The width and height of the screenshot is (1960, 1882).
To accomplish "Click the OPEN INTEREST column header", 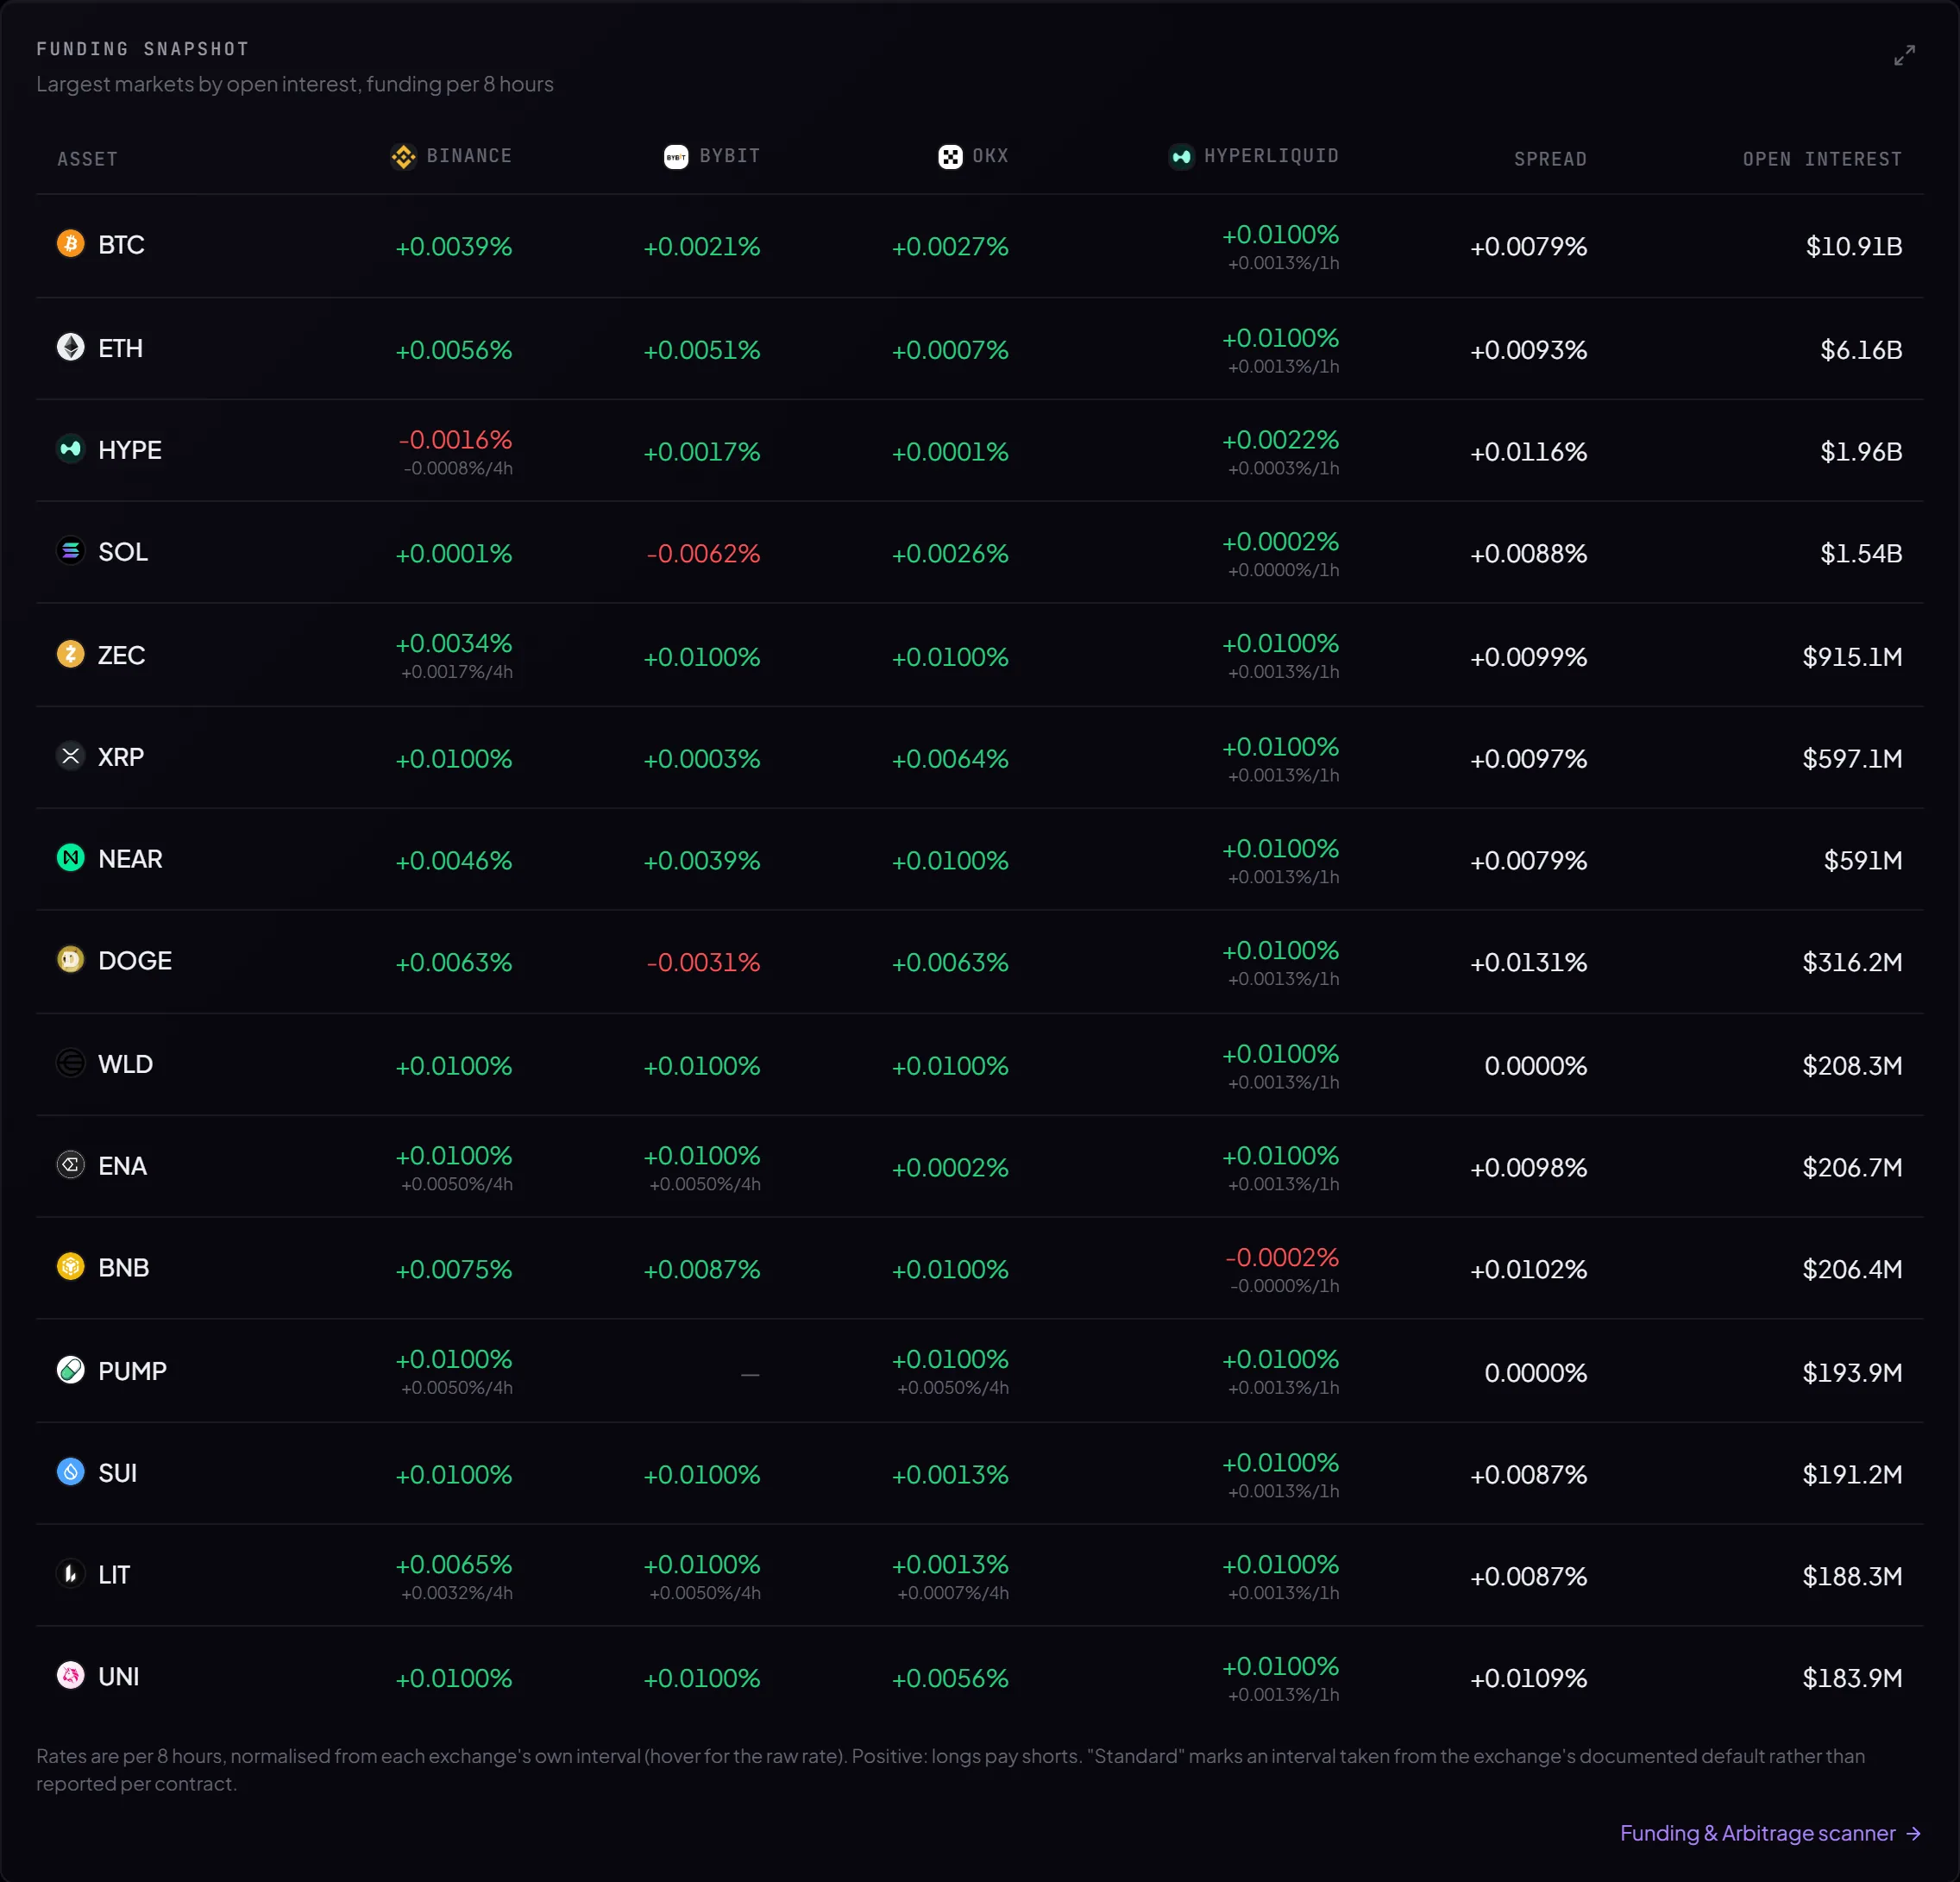I will coord(1822,159).
